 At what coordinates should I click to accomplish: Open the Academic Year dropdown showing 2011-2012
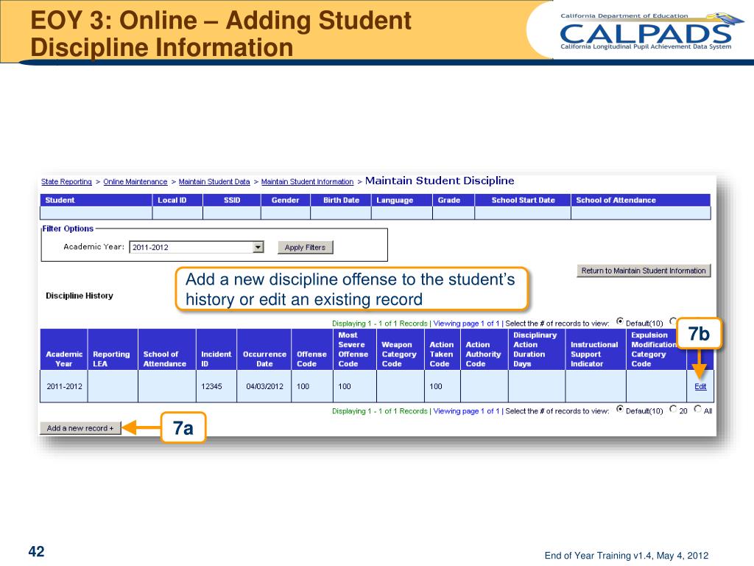197,248
